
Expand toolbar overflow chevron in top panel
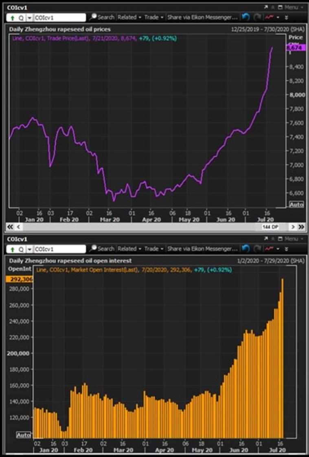point(286,18)
